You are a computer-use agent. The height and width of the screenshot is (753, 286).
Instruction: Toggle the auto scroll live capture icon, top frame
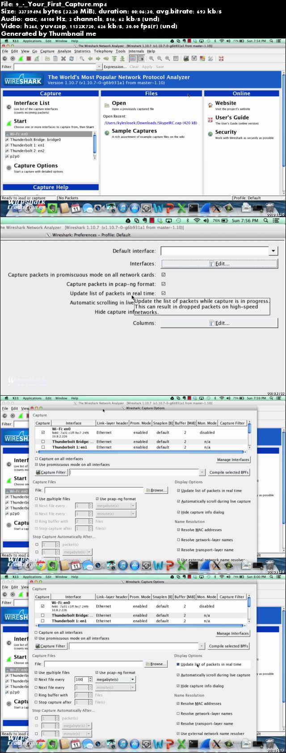click(141, 59)
